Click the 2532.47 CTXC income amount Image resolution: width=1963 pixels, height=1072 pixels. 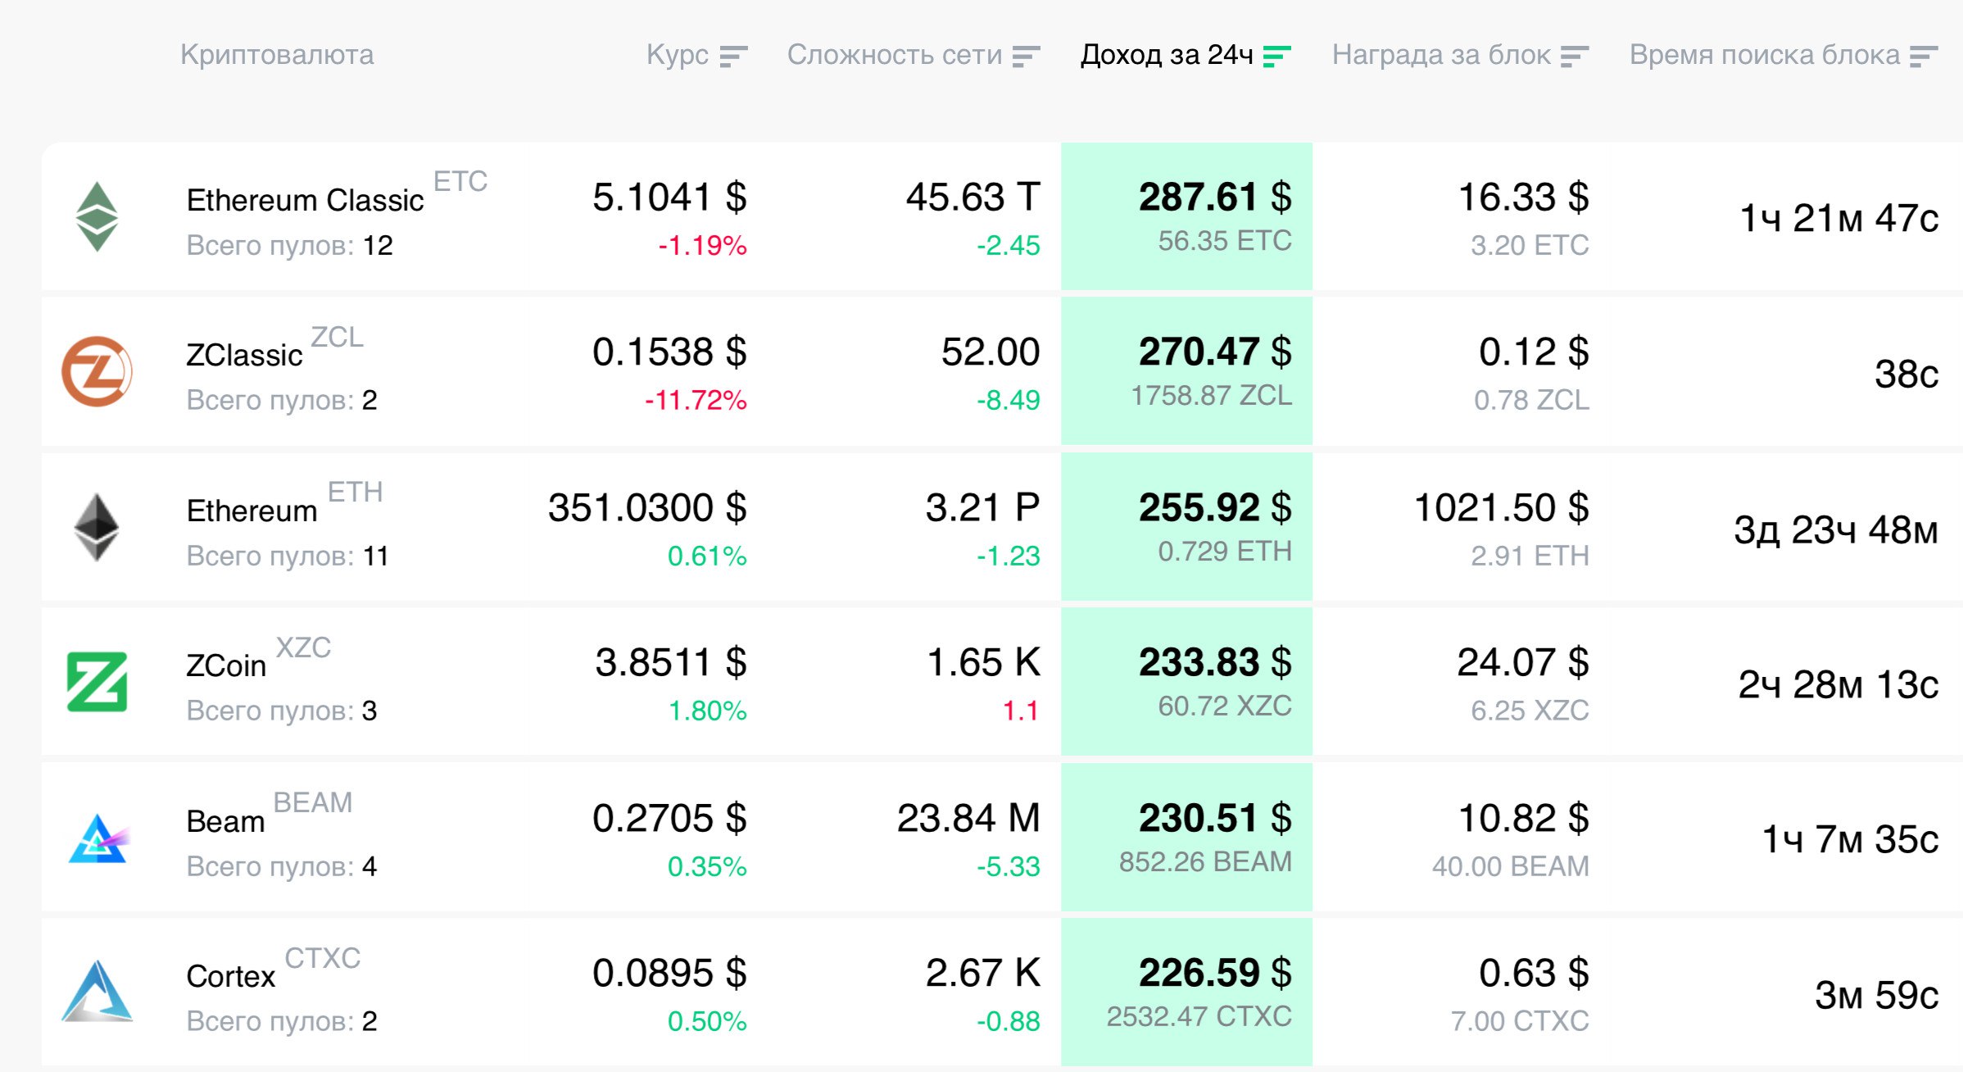point(1199,1018)
